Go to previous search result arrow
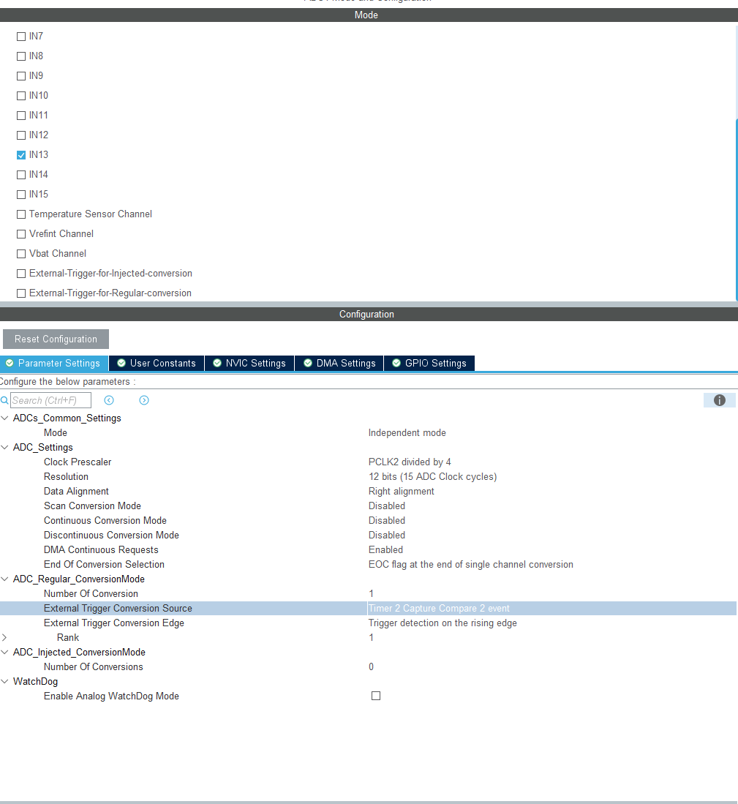Viewport: 738px width, 804px height. 109,400
